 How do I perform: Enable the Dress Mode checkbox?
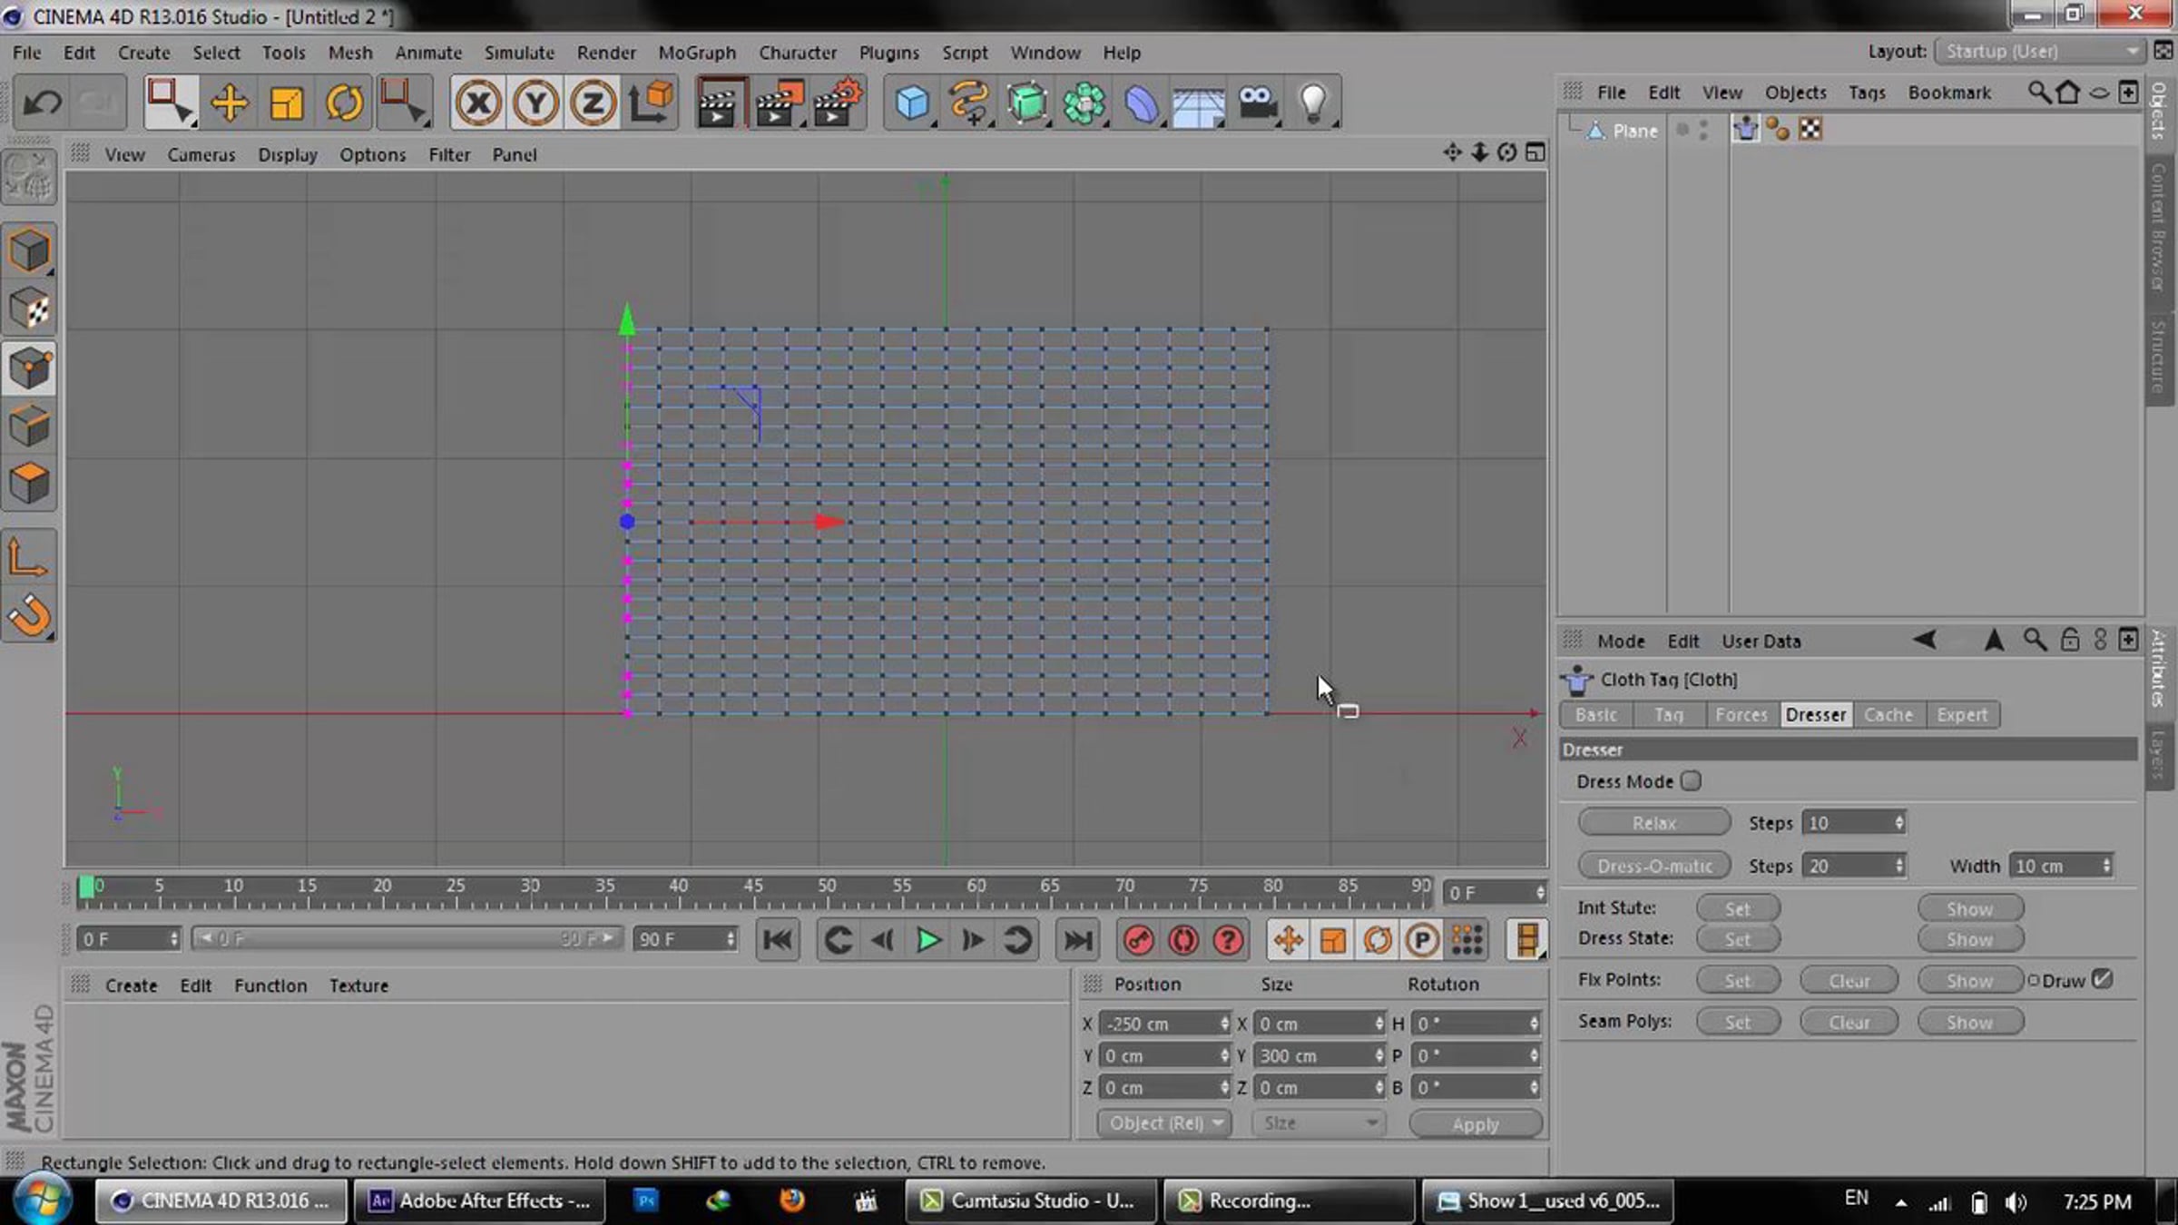[x=1690, y=781]
